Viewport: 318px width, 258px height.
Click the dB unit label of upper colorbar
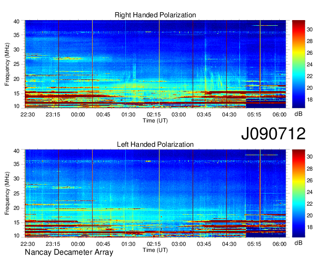point(298,114)
